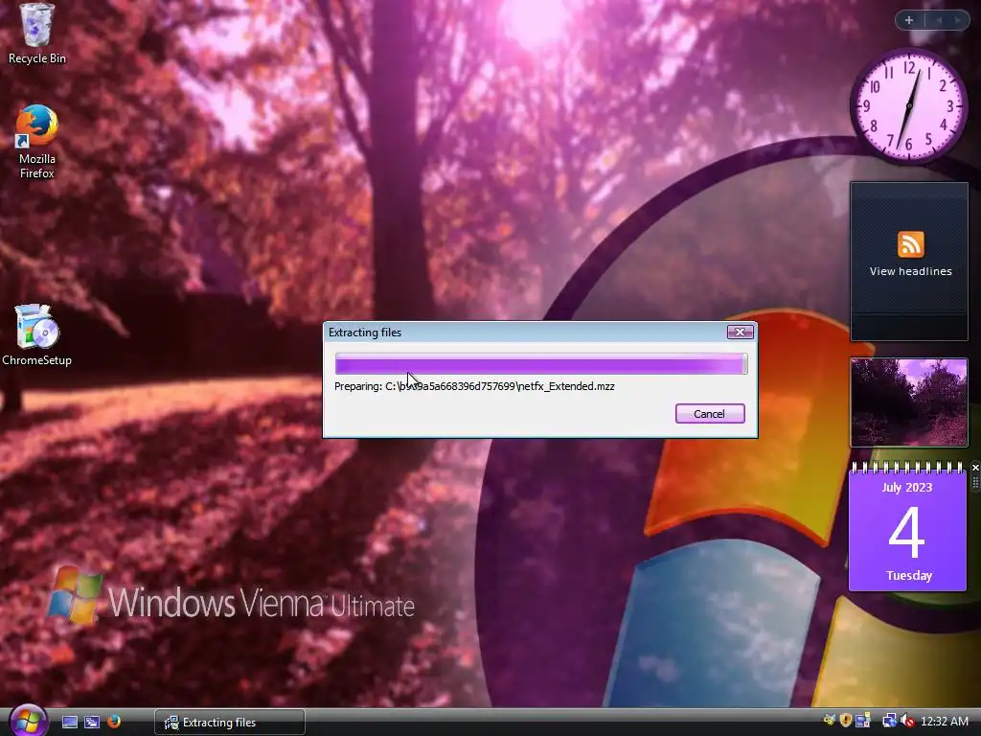Open the RSS feed orange icon
Screen dimensions: 981x736
[x=910, y=244]
